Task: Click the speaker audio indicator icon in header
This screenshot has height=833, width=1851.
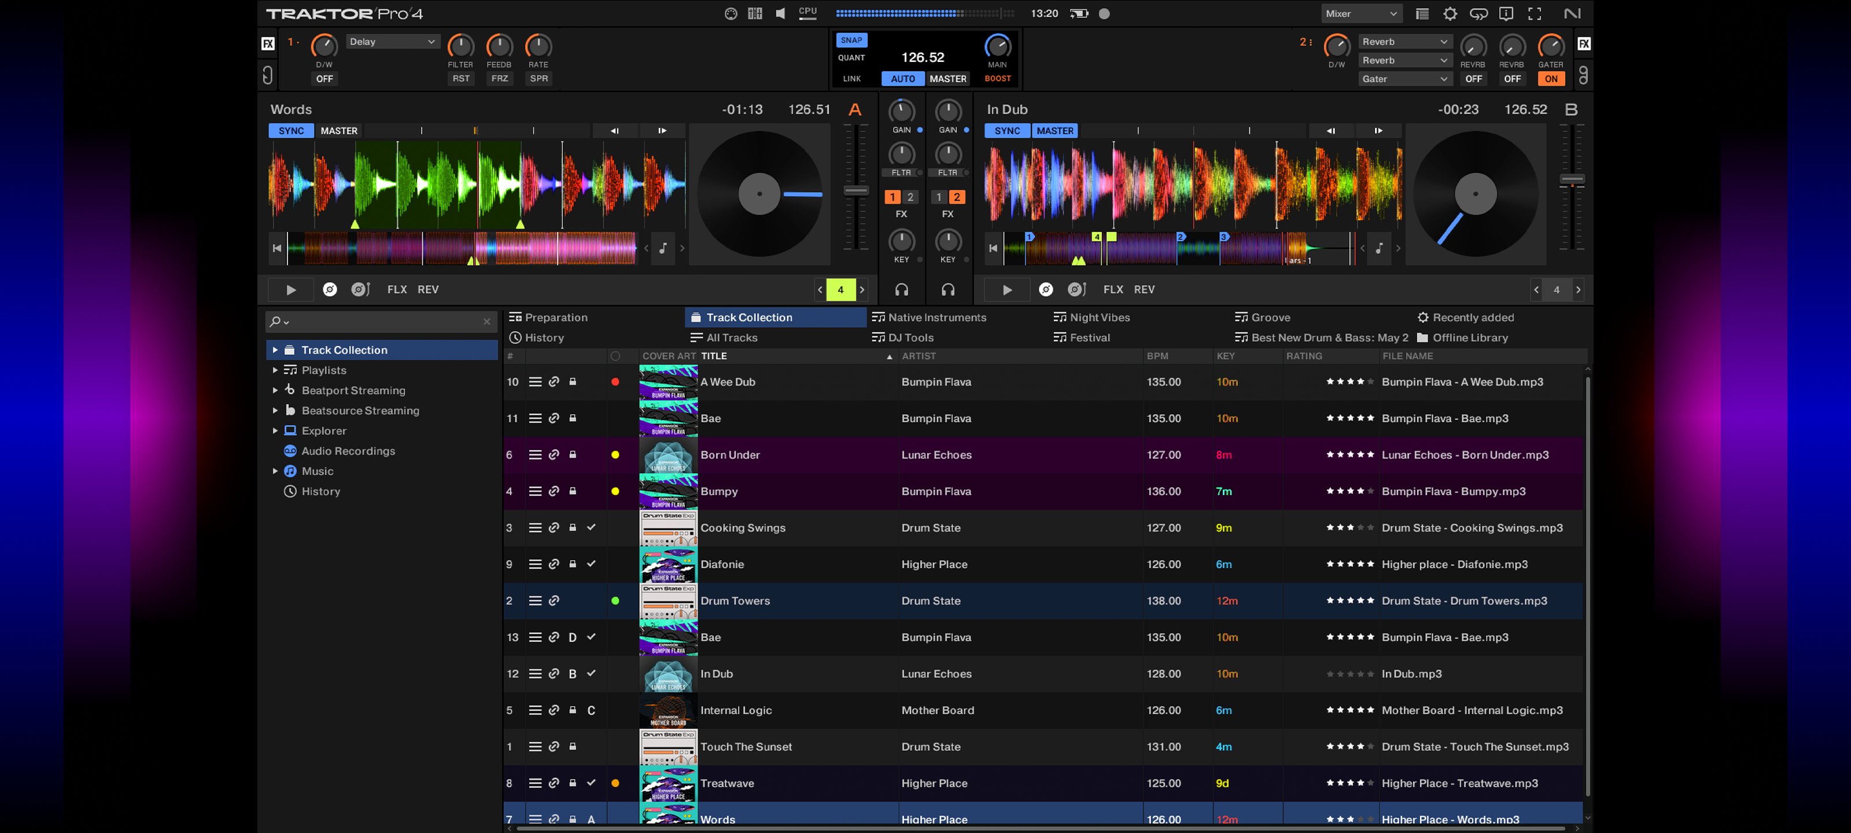Action: [780, 14]
